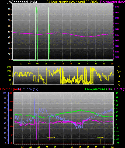Click the "925" barometer axis value
The image size is (125, 148).
[117, 57]
